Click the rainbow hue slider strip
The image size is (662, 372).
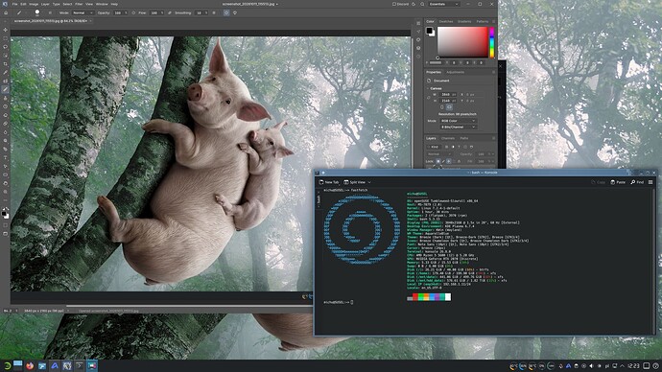coord(491,42)
